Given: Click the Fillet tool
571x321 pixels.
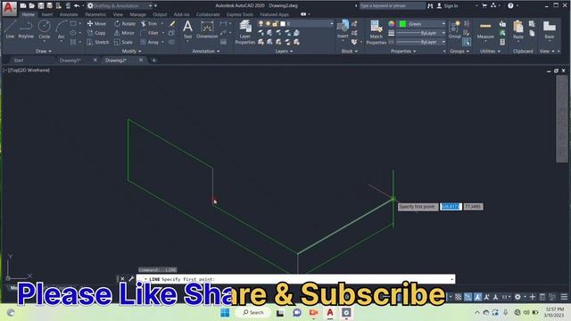Looking at the screenshot, I should (x=150, y=33).
